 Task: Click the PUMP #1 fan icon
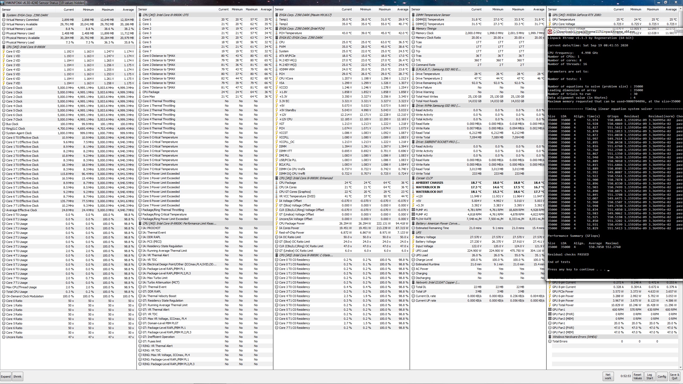tap(414, 210)
